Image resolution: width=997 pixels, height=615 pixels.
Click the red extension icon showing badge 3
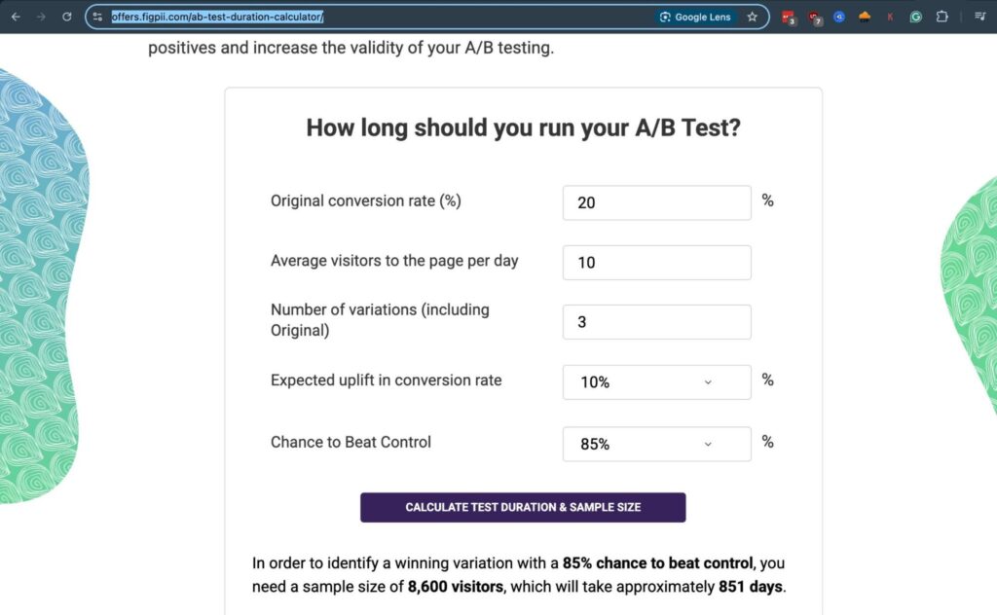click(x=787, y=17)
